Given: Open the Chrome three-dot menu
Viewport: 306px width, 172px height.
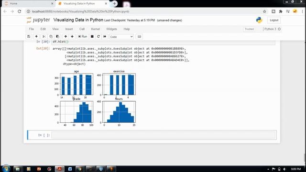Looking at the screenshot, I should (x=302, y=11).
